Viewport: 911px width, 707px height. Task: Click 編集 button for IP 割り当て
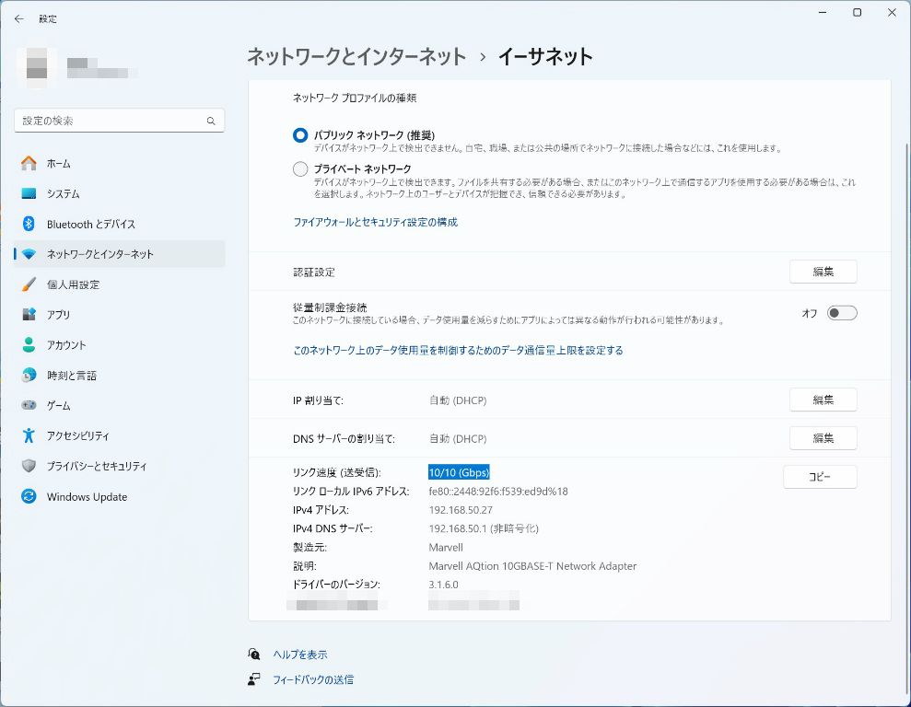823,400
